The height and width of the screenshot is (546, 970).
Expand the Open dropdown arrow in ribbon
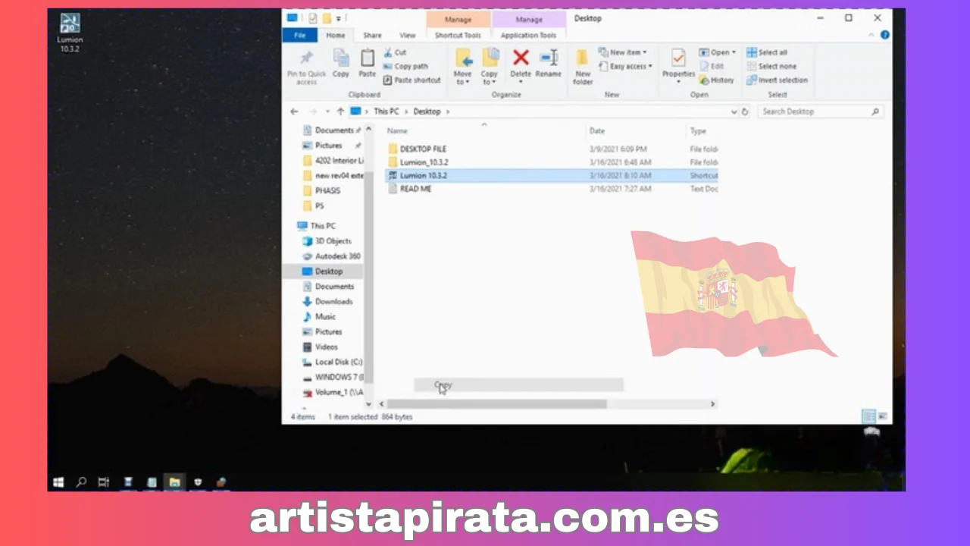pyautogui.click(x=734, y=52)
